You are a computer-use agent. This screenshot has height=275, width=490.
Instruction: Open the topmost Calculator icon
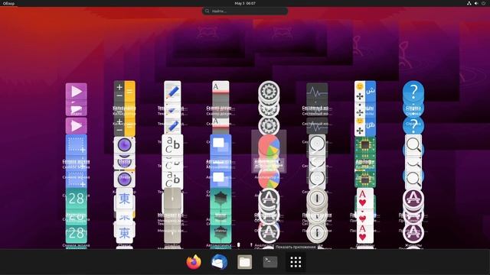[124, 92]
